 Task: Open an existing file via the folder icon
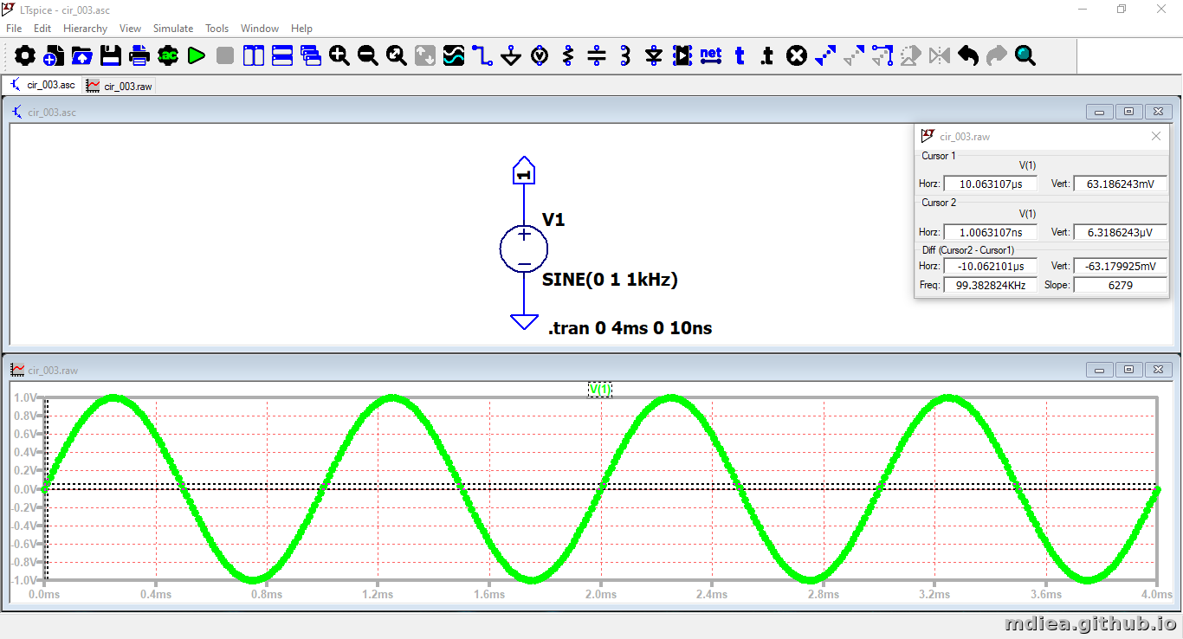point(81,56)
